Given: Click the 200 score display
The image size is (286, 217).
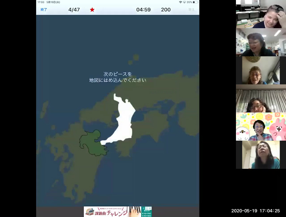Looking at the screenshot, I should click(x=166, y=10).
